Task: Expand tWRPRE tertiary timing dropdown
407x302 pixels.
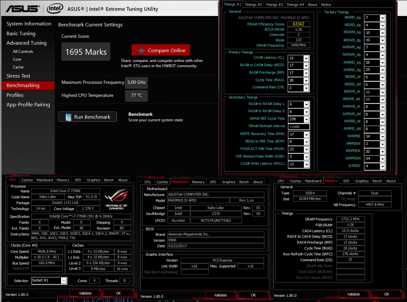Action: [383, 137]
